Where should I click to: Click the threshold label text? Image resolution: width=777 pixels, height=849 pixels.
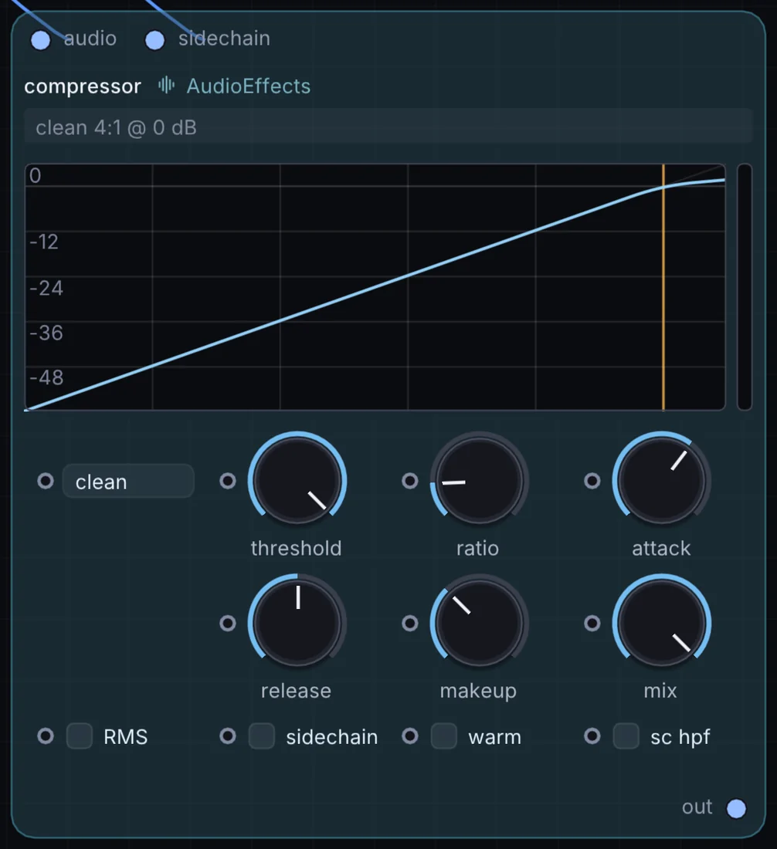pos(297,549)
